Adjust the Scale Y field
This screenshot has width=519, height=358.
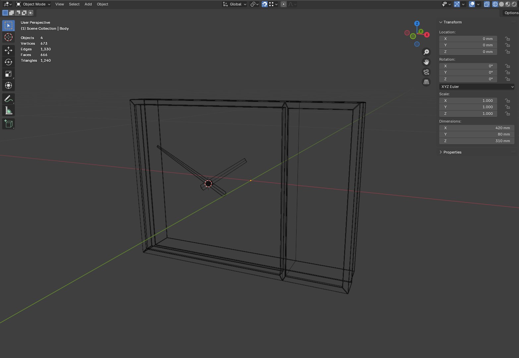pos(468,107)
